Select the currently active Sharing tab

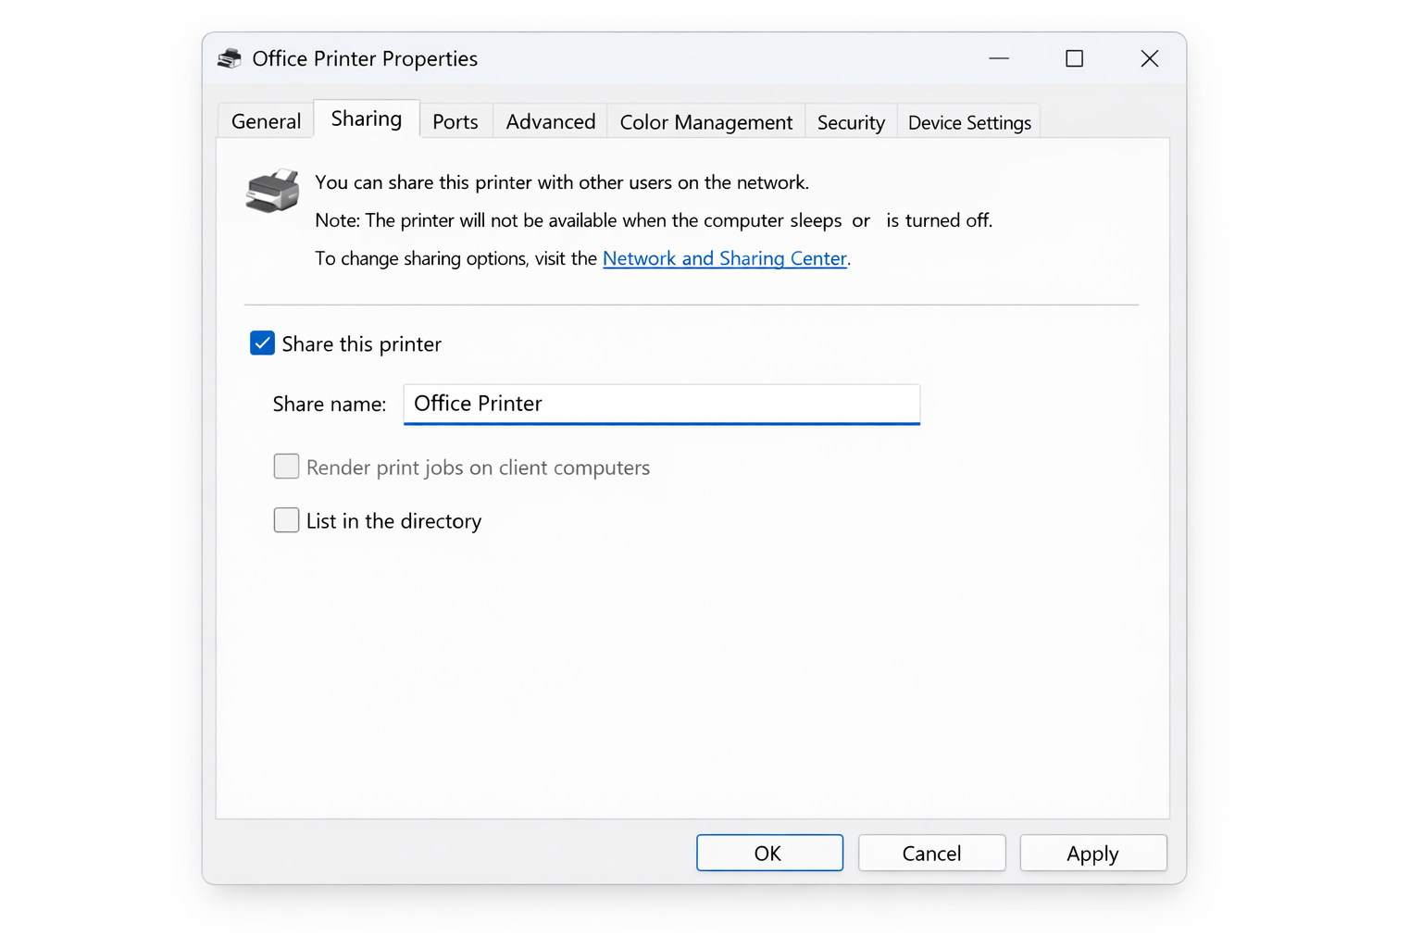pyautogui.click(x=366, y=118)
